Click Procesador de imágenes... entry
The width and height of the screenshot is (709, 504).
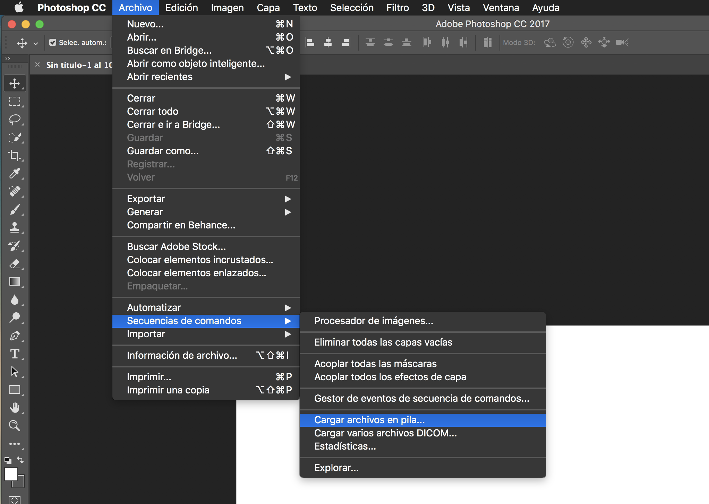point(374,321)
